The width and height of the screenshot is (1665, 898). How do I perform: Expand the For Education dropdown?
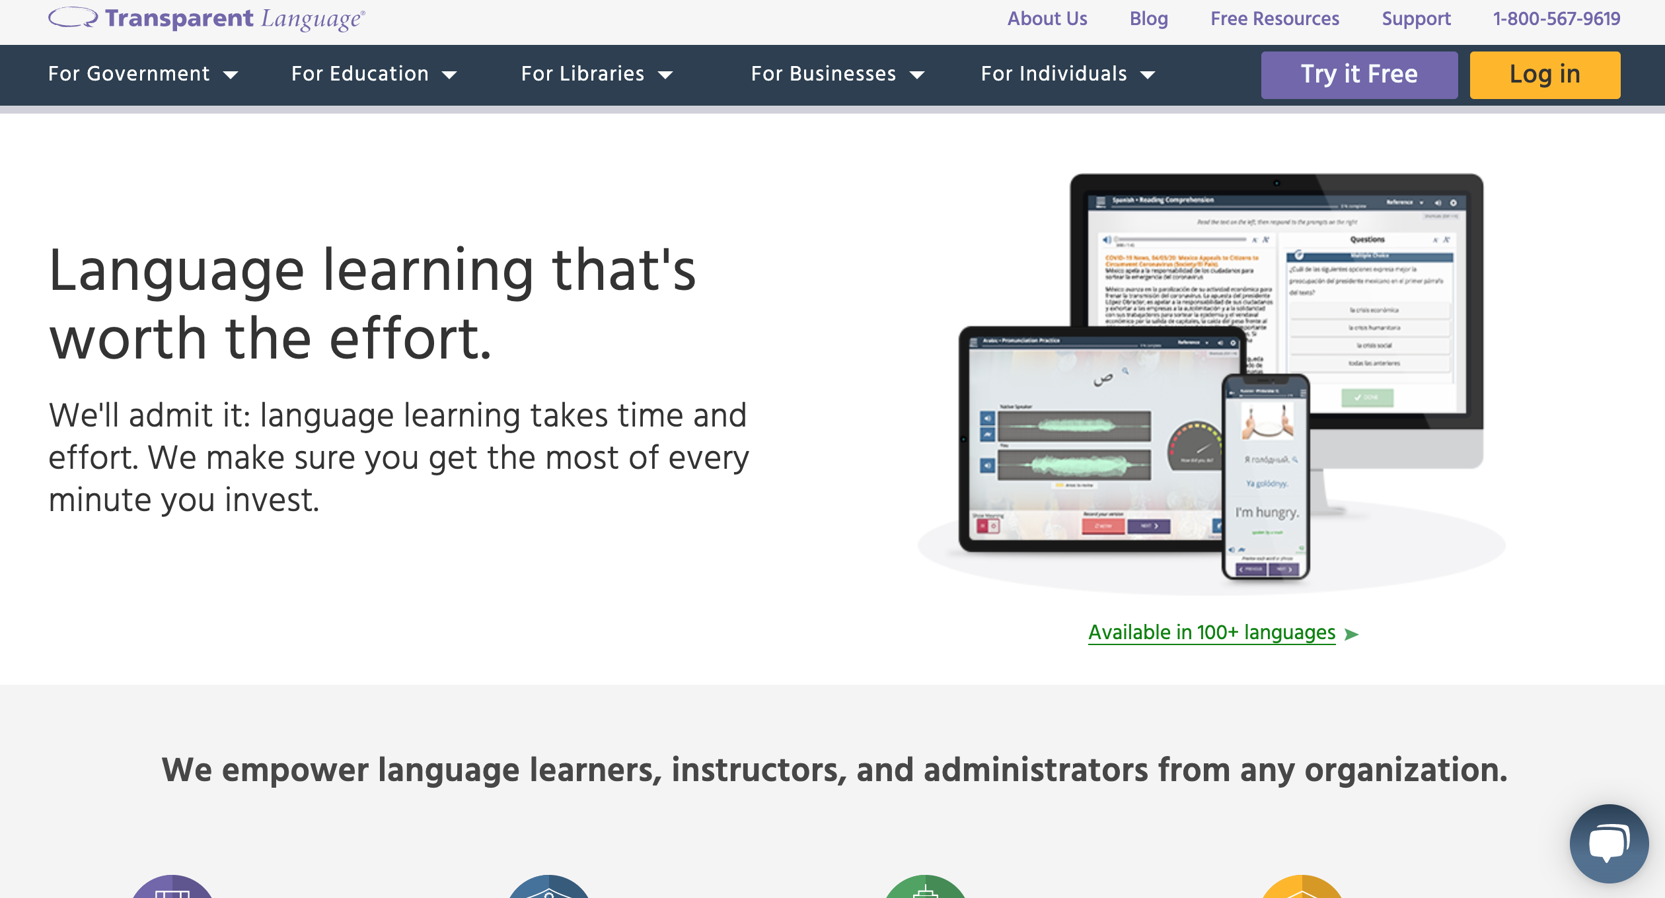pyautogui.click(x=373, y=74)
